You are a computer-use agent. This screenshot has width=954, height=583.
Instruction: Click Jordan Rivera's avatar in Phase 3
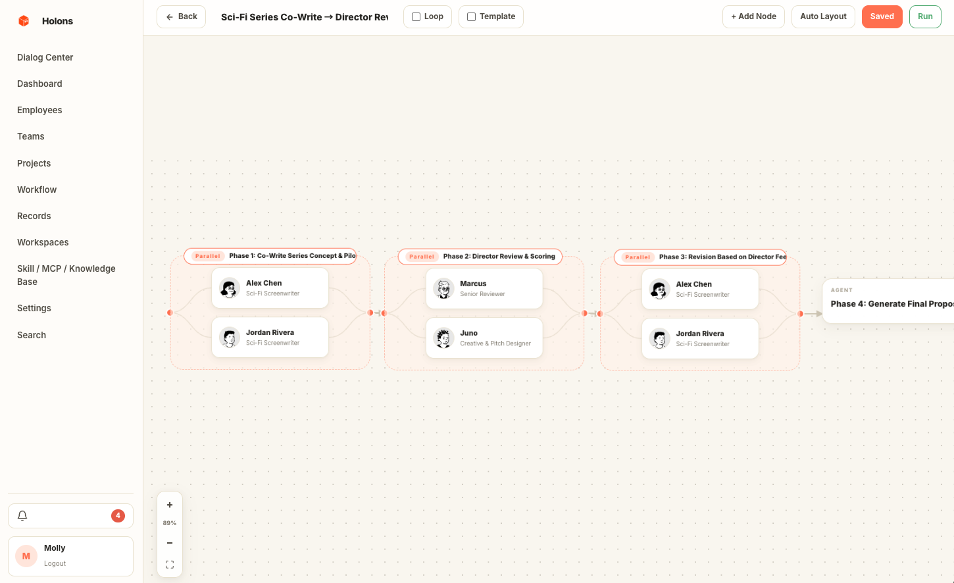[x=659, y=338]
